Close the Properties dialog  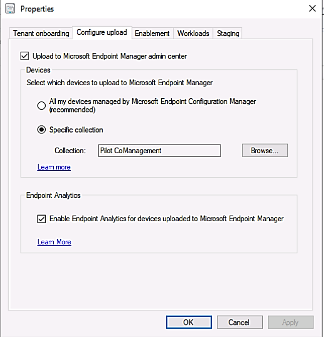pyautogui.click(x=312, y=9)
